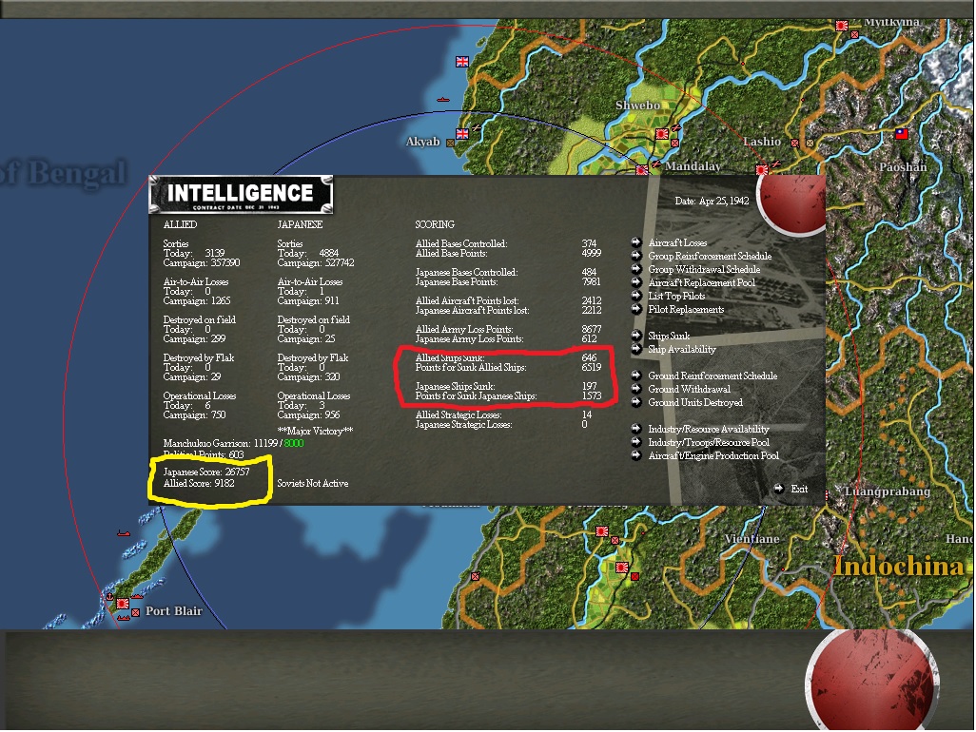Select the Japanese flag unit at Myitkyina
Image resolution: width=976 pixels, height=732 pixels.
pyautogui.click(x=842, y=26)
